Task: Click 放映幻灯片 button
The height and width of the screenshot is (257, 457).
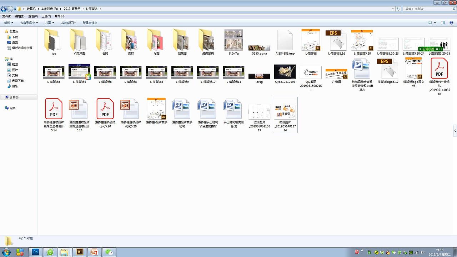Action: click(x=69, y=22)
